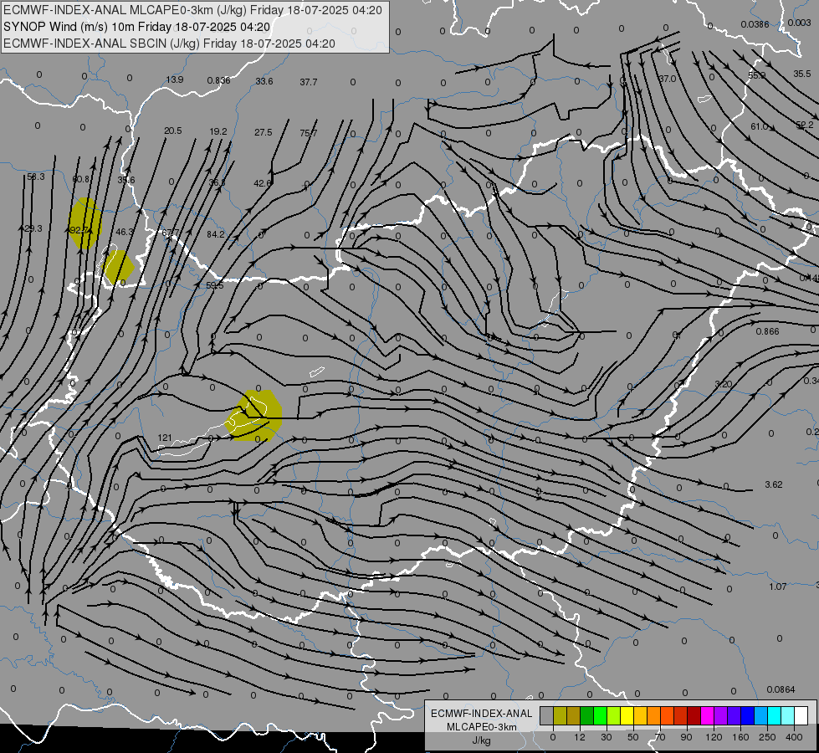819x753 pixels.
Task: Click the legend title MLCAPE0-3km
Action: coord(481,727)
